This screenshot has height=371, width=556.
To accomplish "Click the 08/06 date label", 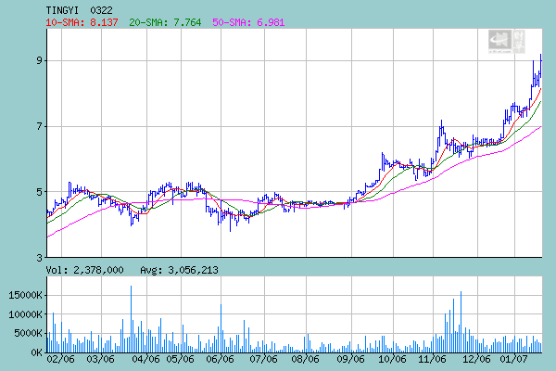I will click(305, 359).
